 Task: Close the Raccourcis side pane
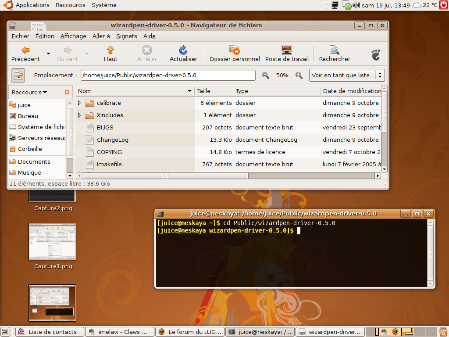[x=67, y=92]
